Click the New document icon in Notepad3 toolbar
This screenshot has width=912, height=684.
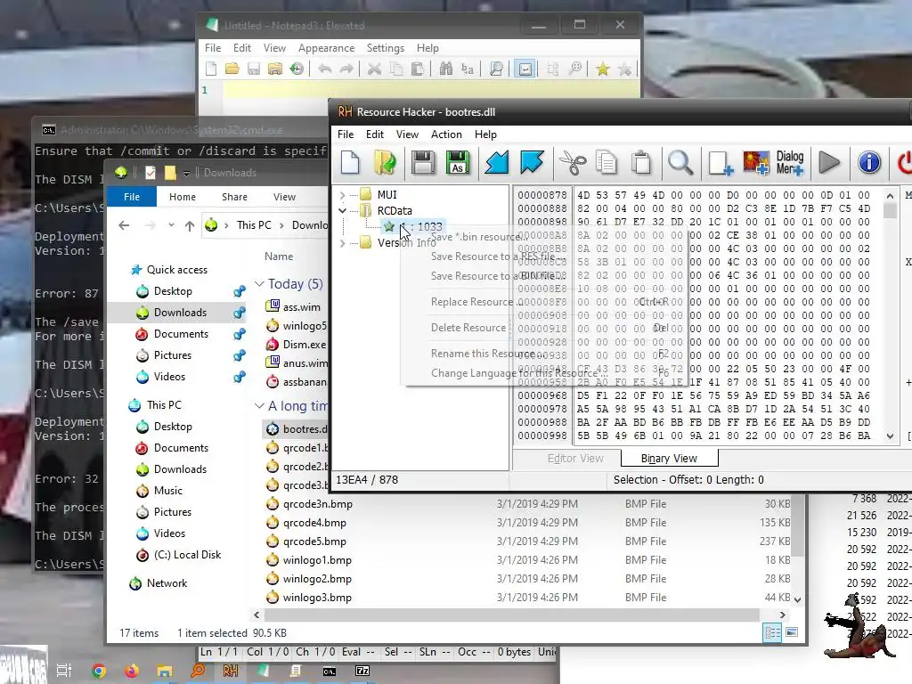point(211,69)
